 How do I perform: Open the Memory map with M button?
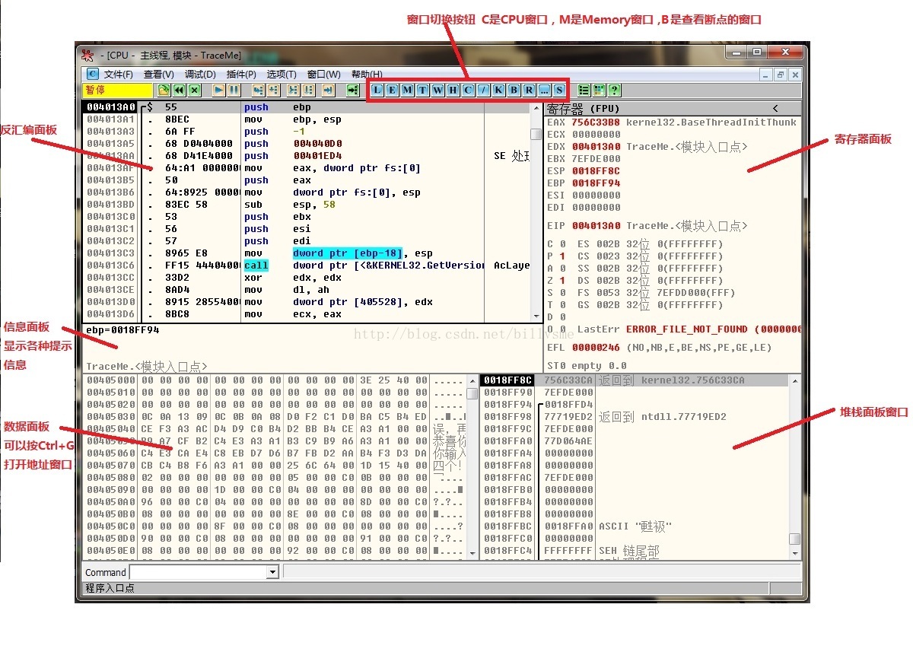[x=408, y=90]
